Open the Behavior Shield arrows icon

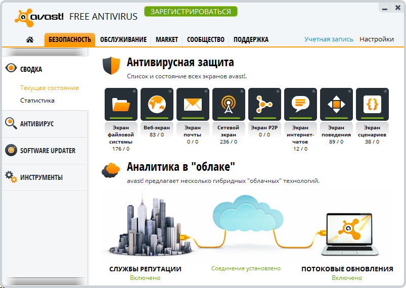coord(336,104)
